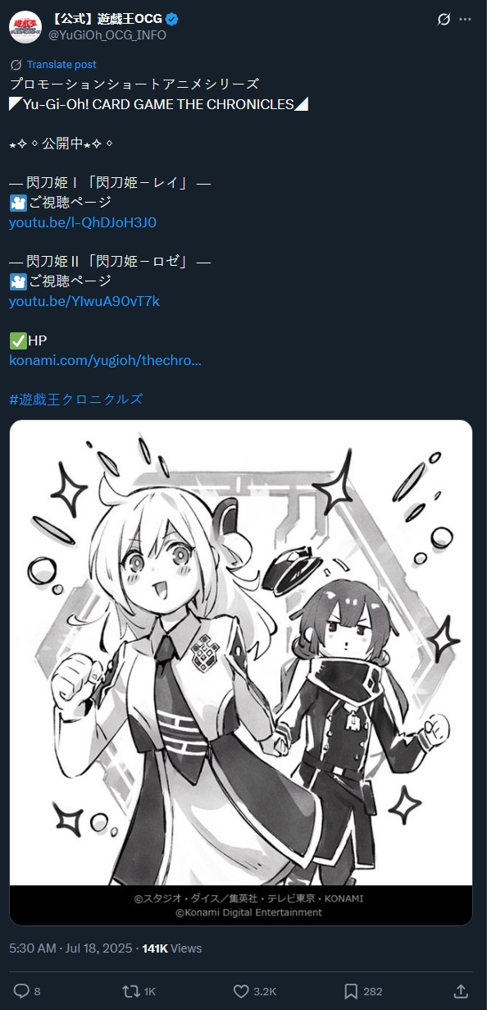Click the Yu-Gi-Oh OCG profile avatar
This screenshot has width=487, height=1010.
[25, 27]
